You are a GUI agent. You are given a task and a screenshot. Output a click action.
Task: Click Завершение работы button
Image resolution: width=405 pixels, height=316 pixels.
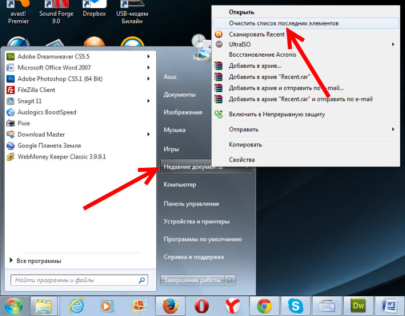pos(192,280)
